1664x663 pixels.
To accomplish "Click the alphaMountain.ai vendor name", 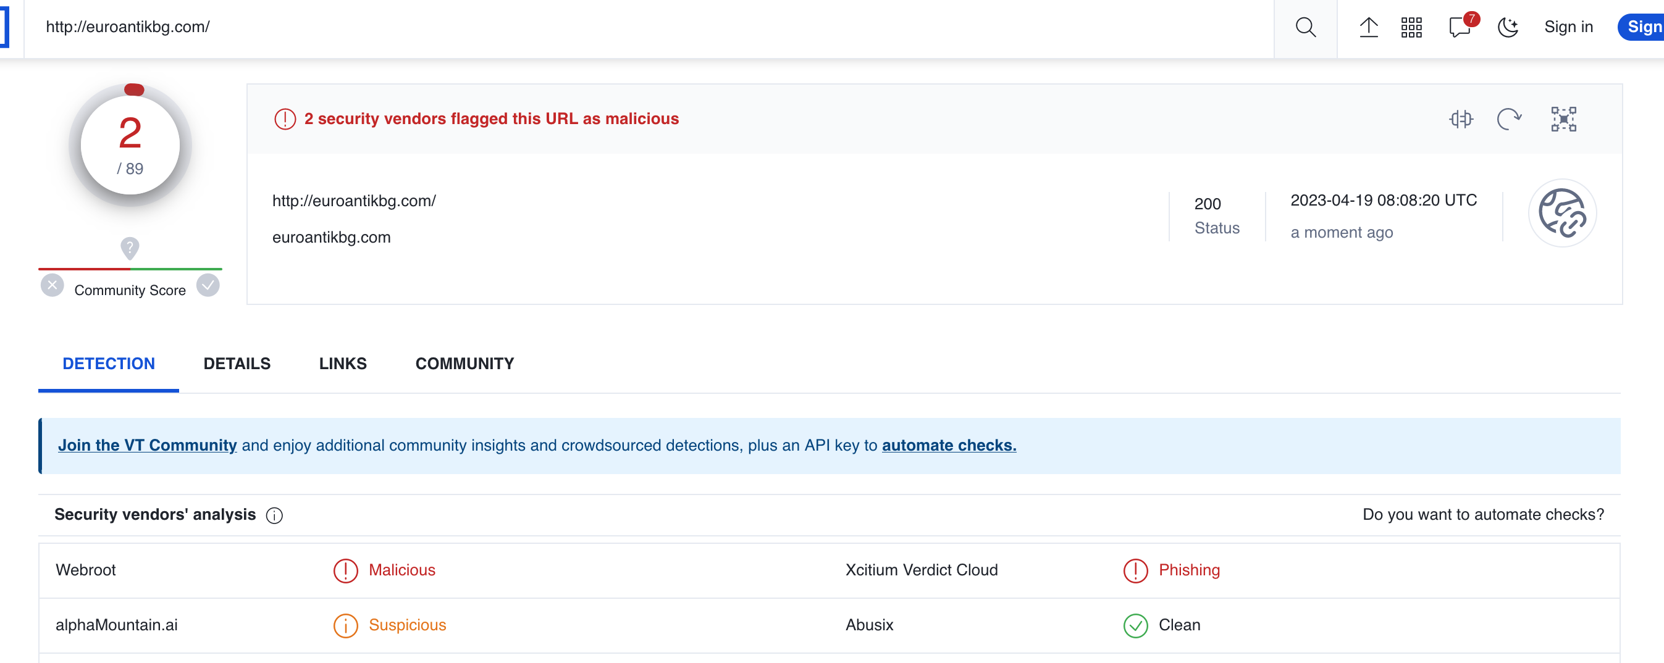I will click(x=117, y=625).
